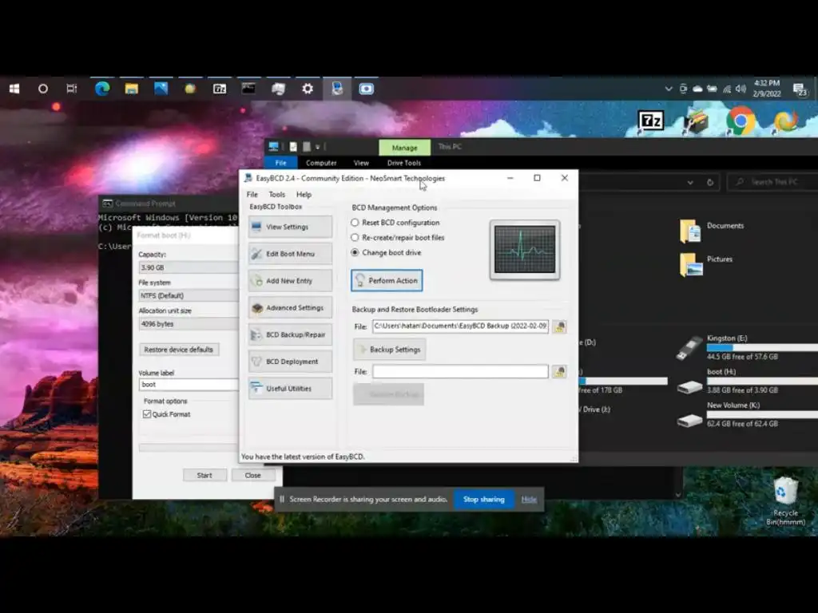Open Task View in taskbar
Viewport: 818px width, 613px height.
(71, 89)
